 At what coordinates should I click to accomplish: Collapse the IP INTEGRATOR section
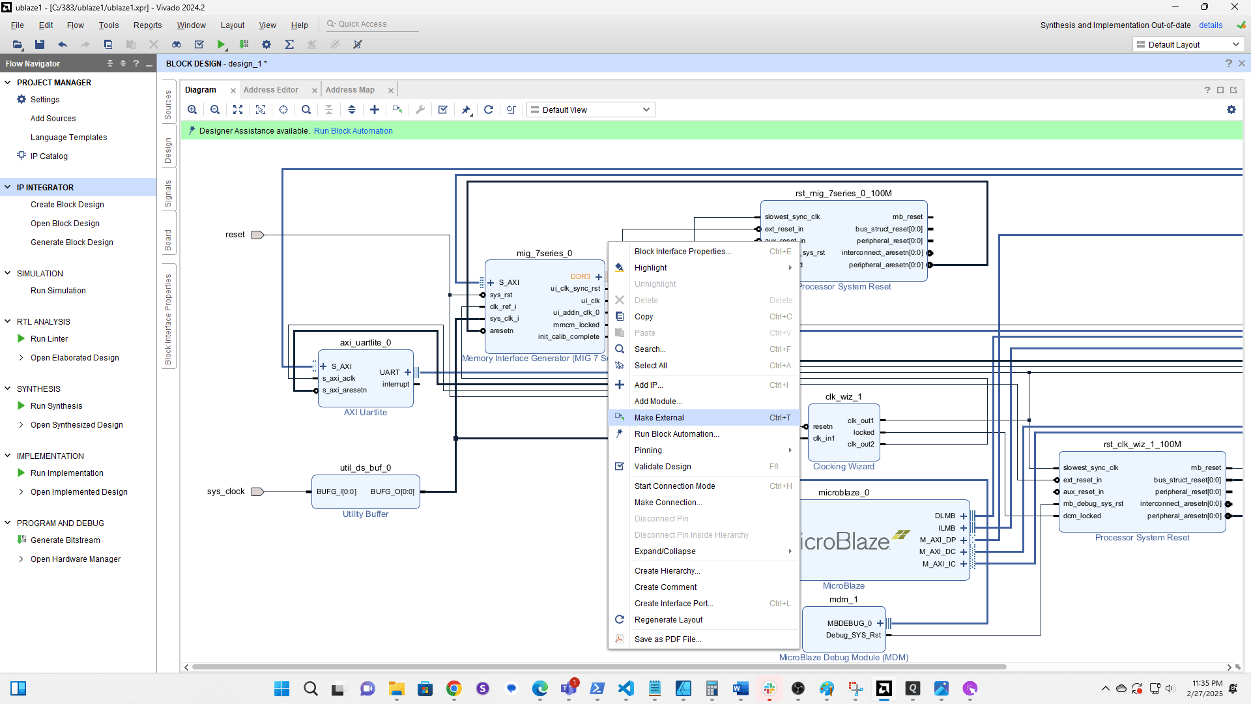[8, 187]
